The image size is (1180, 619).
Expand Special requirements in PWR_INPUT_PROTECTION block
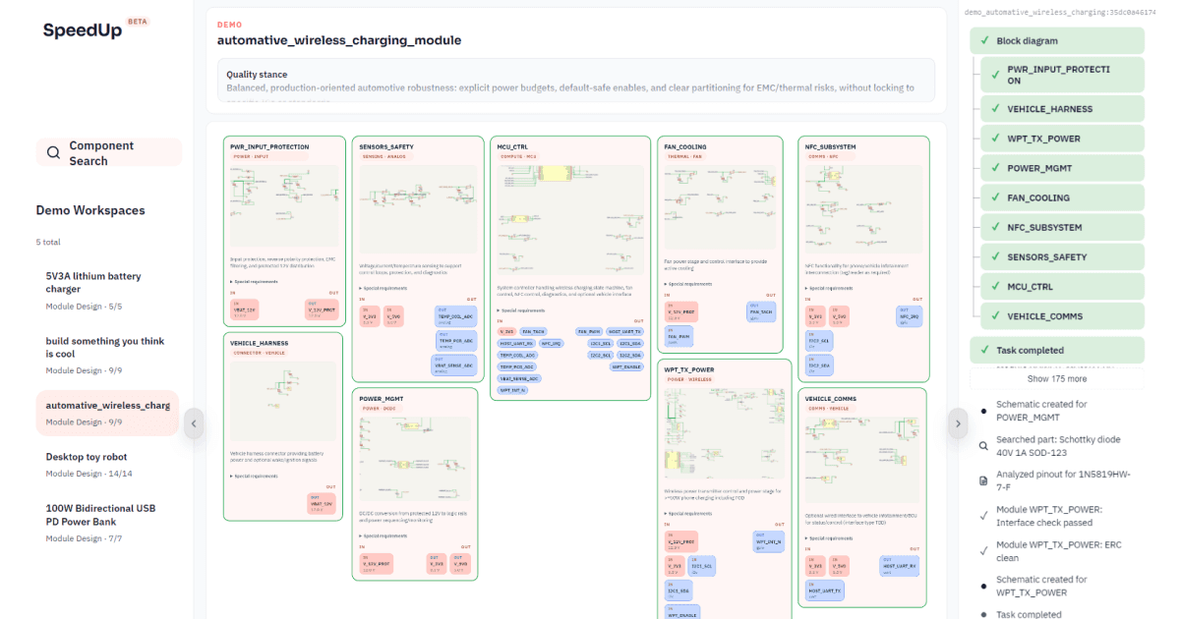[x=255, y=281]
